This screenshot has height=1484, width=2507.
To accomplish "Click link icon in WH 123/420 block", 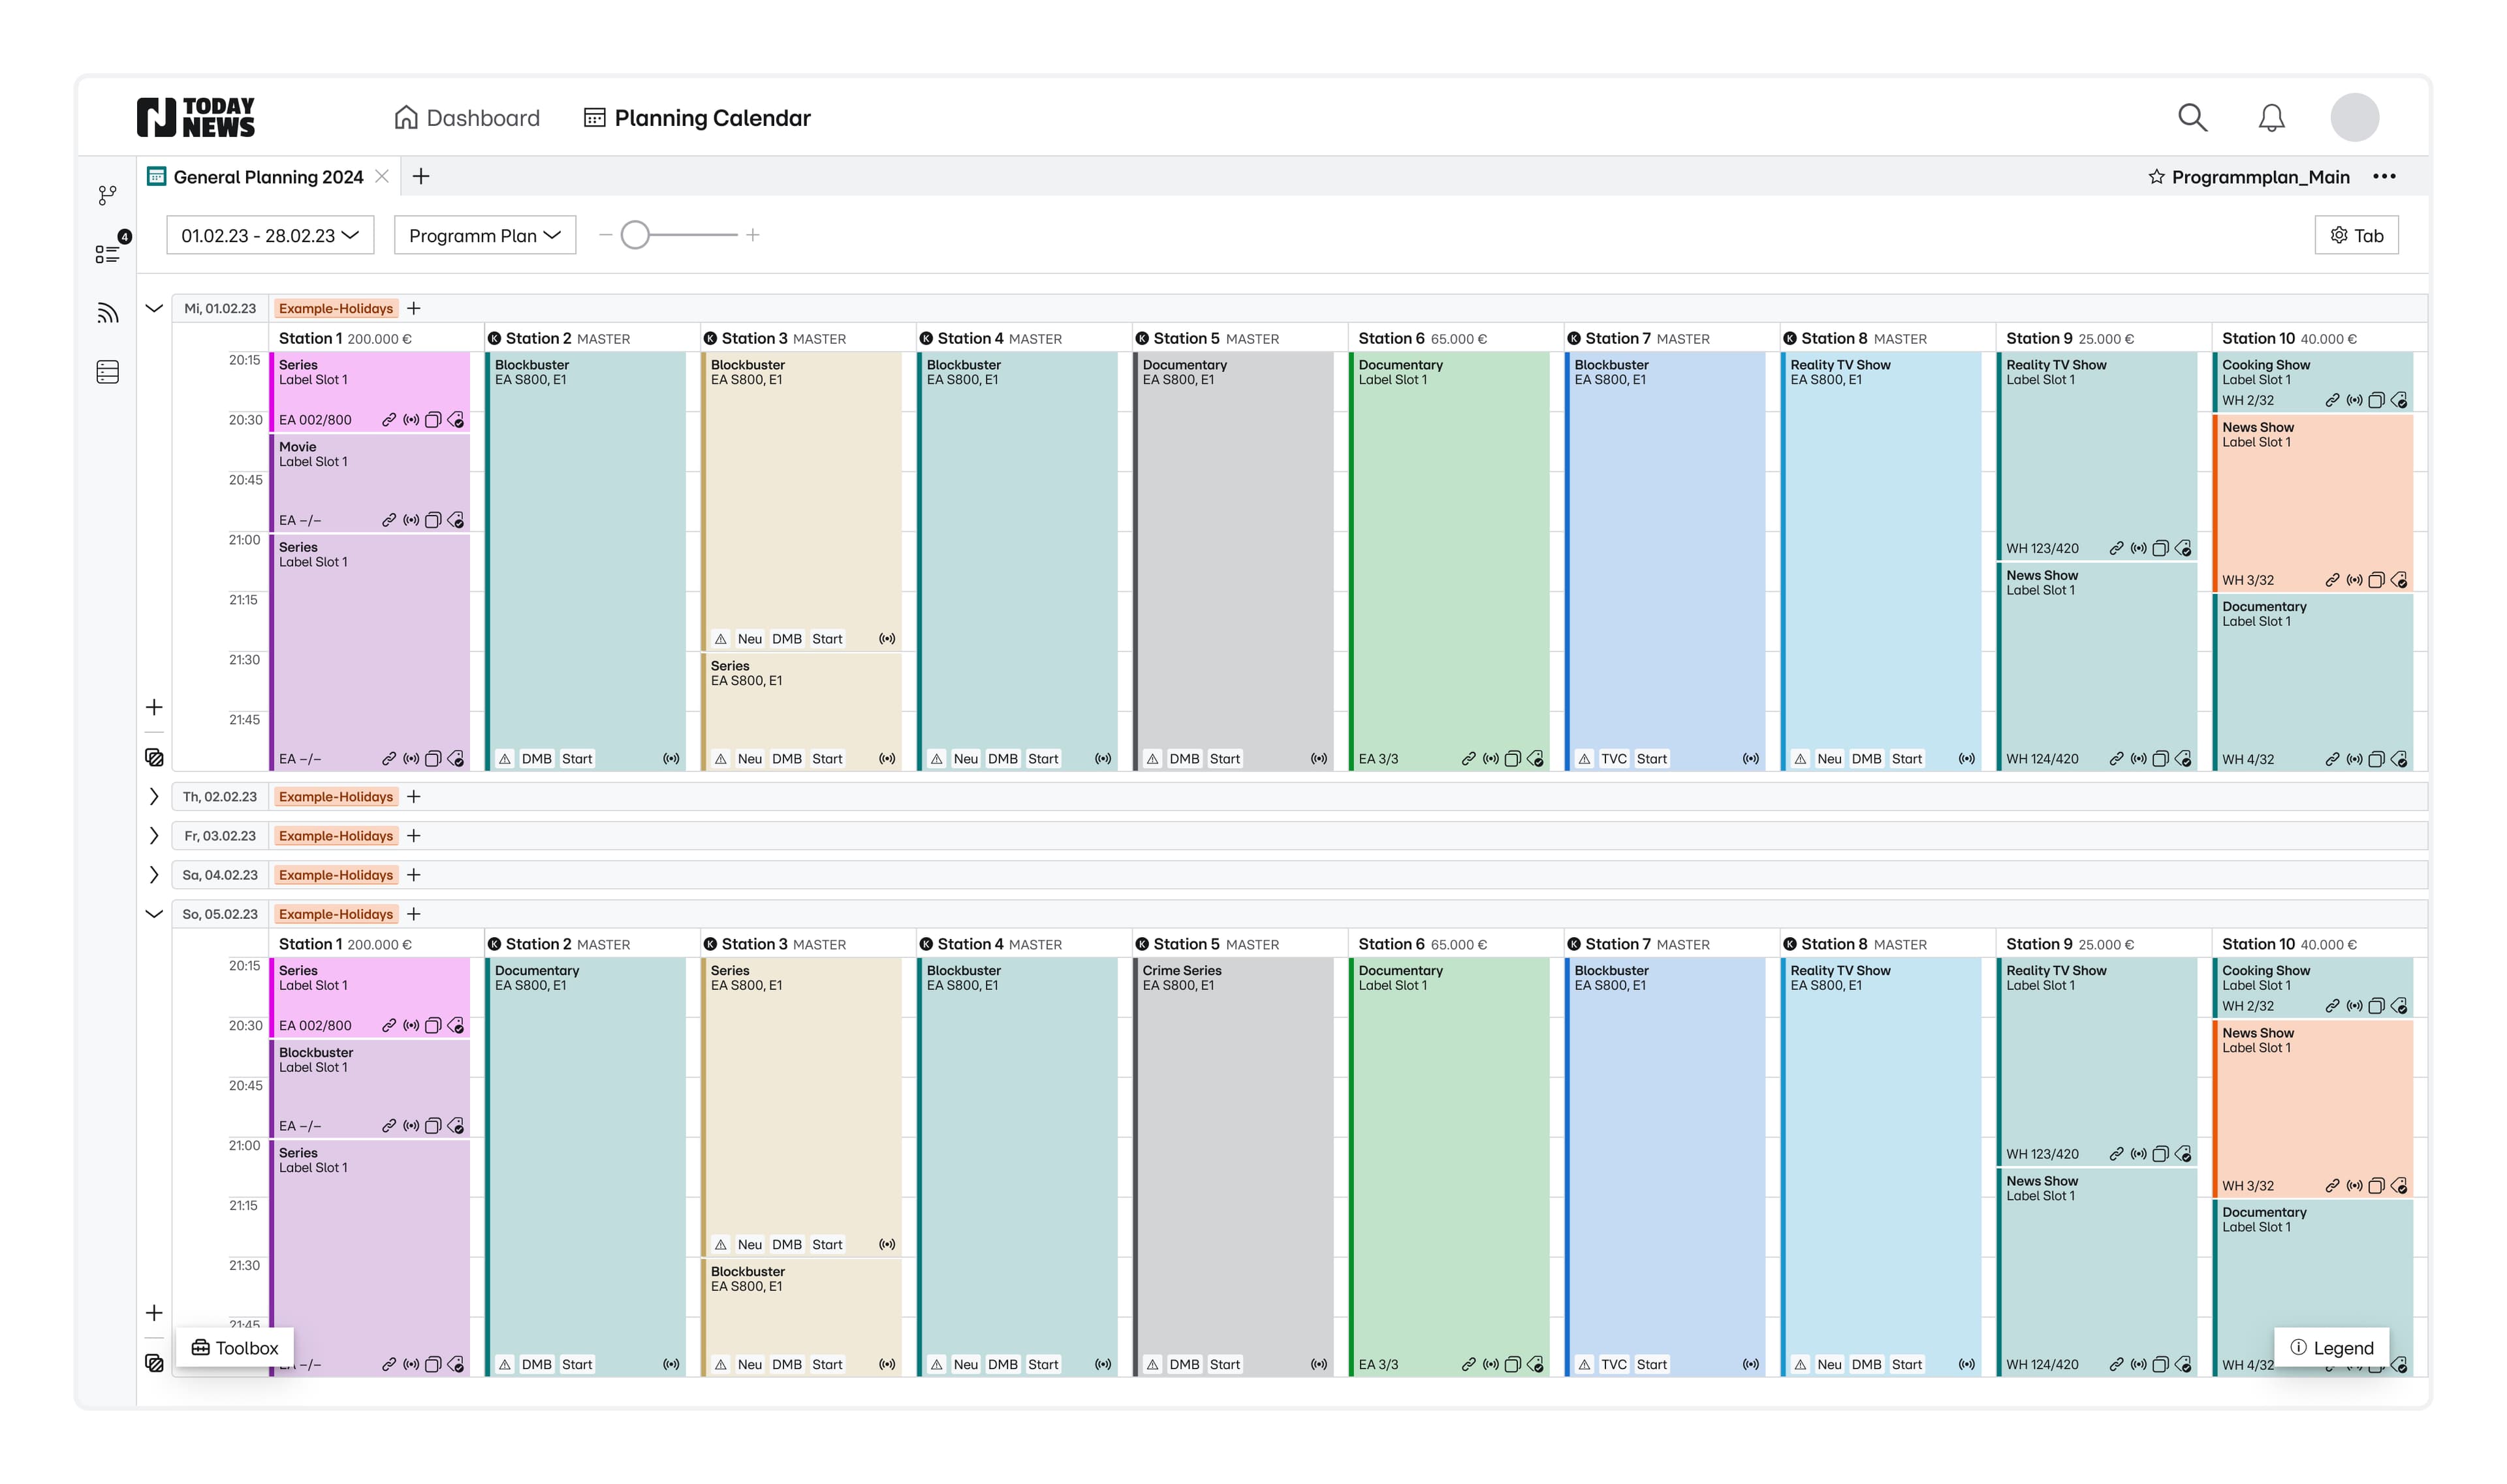I will (2116, 548).
